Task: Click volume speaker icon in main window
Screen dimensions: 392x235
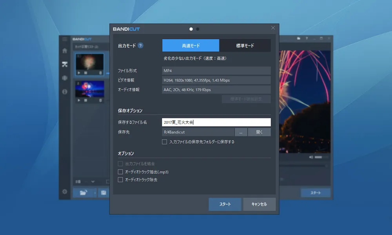Action: [x=311, y=157]
